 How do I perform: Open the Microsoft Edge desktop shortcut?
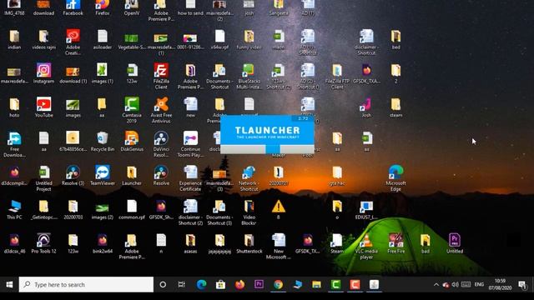395,177
